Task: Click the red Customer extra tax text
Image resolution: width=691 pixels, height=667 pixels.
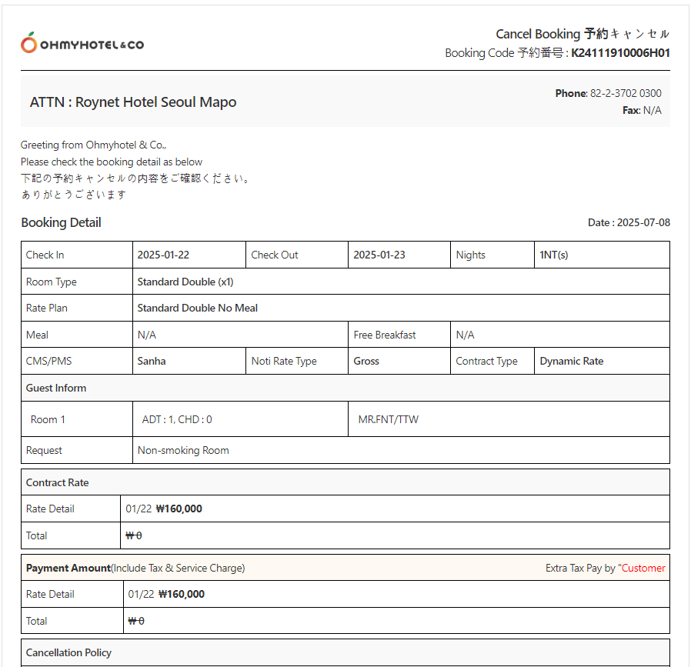Action: tap(643, 568)
